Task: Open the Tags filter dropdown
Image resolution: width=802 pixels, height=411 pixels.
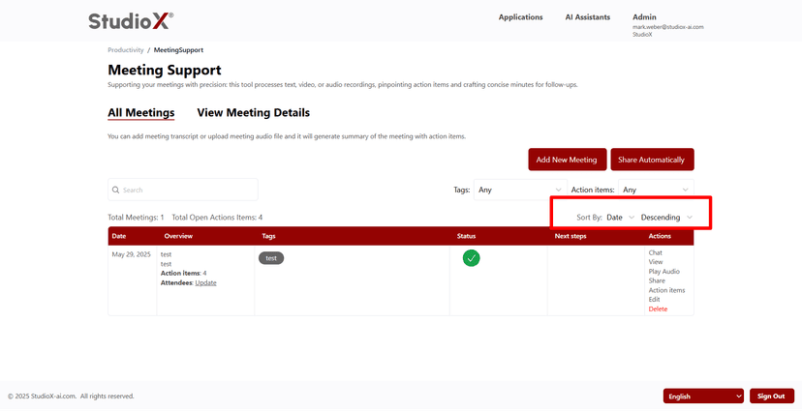Action: 518,190
